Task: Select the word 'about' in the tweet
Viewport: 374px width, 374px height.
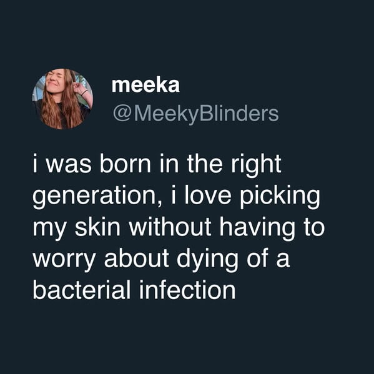Action: [x=137, y=258]
